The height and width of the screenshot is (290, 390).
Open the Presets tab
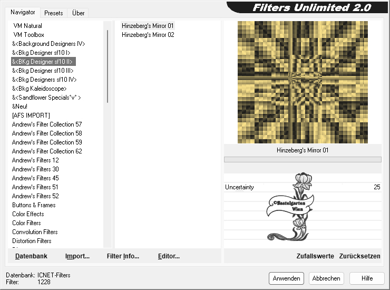tap(53, 13)
